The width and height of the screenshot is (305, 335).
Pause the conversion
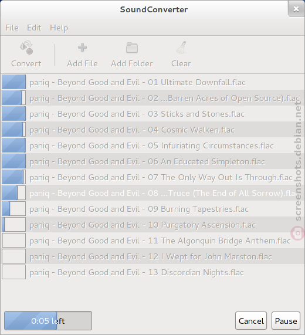click(286, 321)
